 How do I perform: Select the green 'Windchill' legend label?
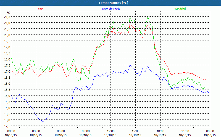coord(180,9)
